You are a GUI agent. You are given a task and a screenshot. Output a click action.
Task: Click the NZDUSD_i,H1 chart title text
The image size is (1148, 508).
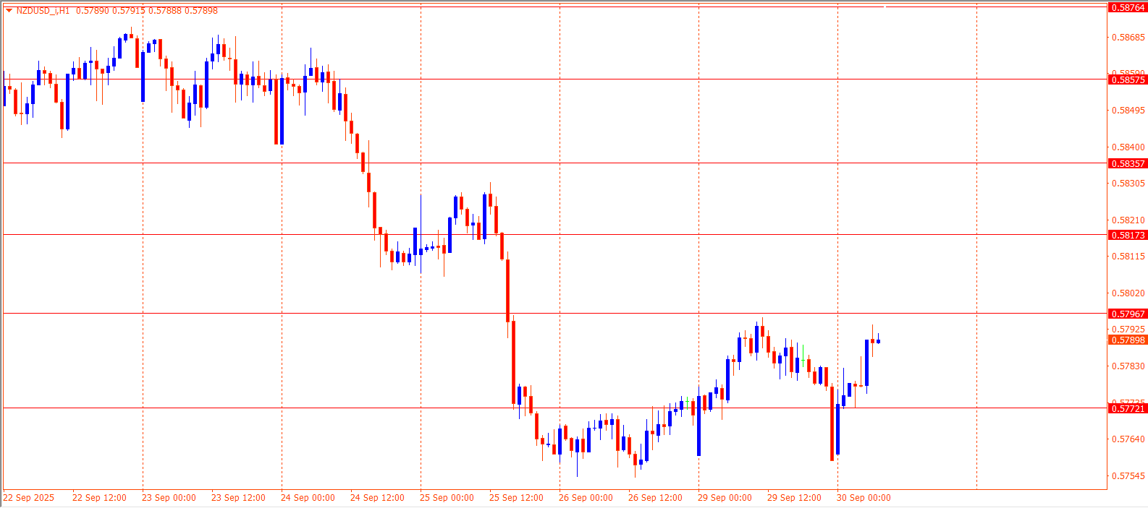[43, 11]
